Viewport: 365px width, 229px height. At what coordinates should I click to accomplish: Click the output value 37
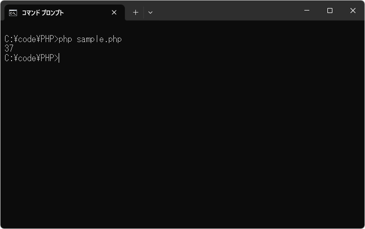tap(9, 49)
